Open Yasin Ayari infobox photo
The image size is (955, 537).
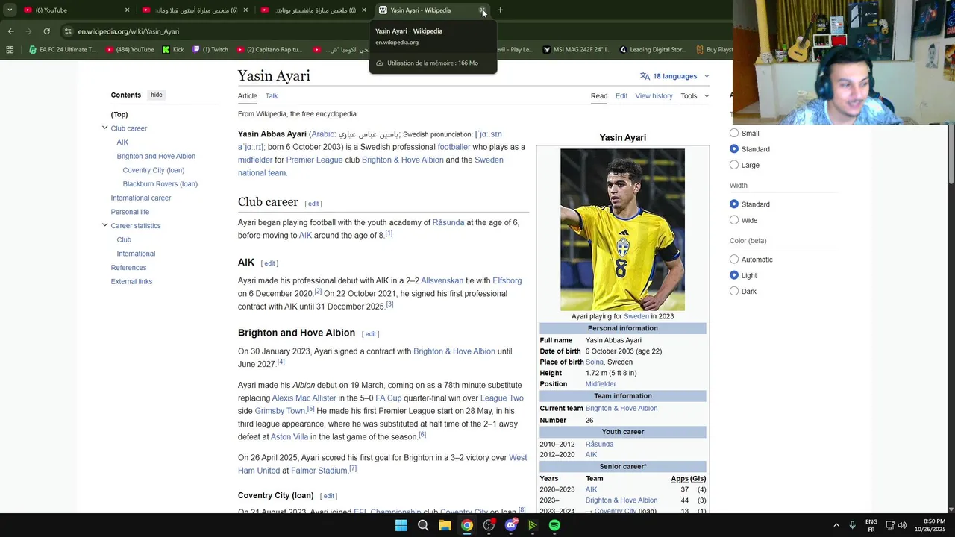622,230
